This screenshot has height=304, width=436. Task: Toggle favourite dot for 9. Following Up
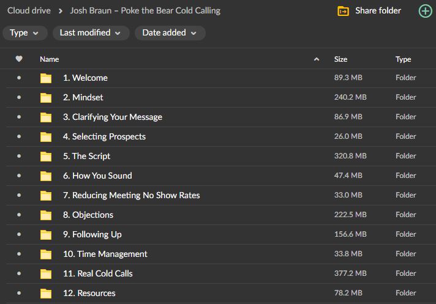[x=19, y=234]
